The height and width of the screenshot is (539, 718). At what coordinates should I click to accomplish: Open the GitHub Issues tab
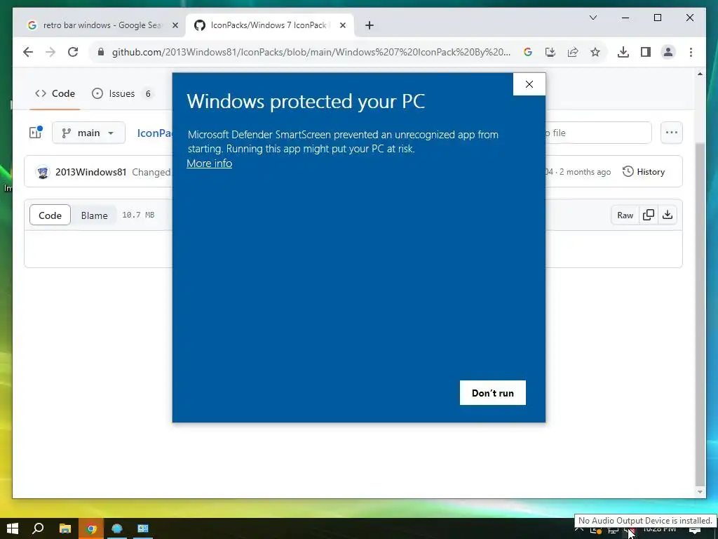[123, 93]
